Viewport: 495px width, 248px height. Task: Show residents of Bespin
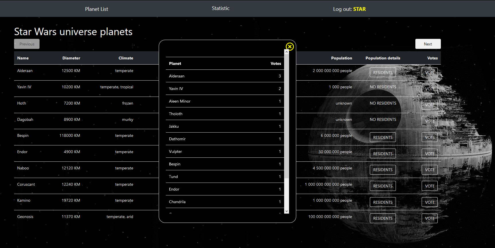pyautogui.click(x=383, y=137)
